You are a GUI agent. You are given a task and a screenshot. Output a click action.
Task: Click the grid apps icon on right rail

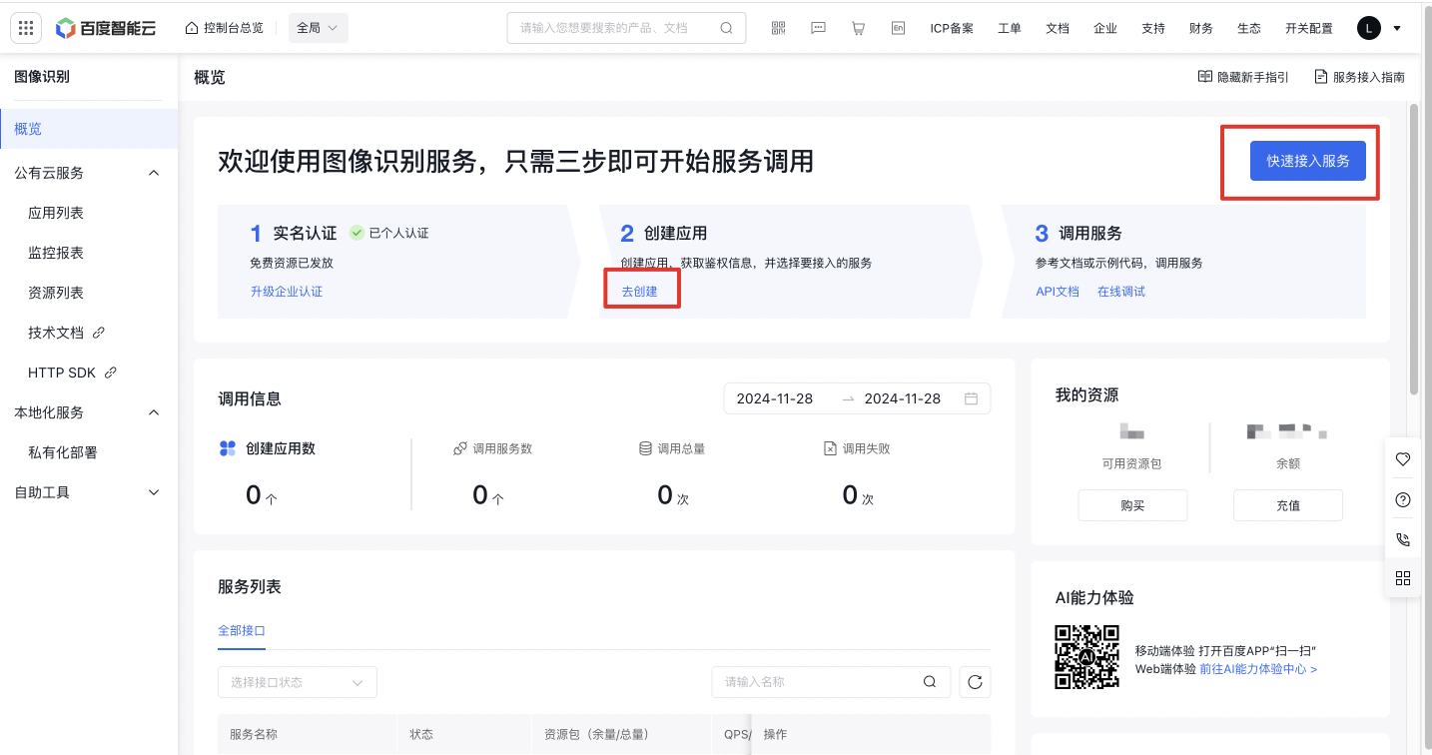click(x=1403, y=578)
